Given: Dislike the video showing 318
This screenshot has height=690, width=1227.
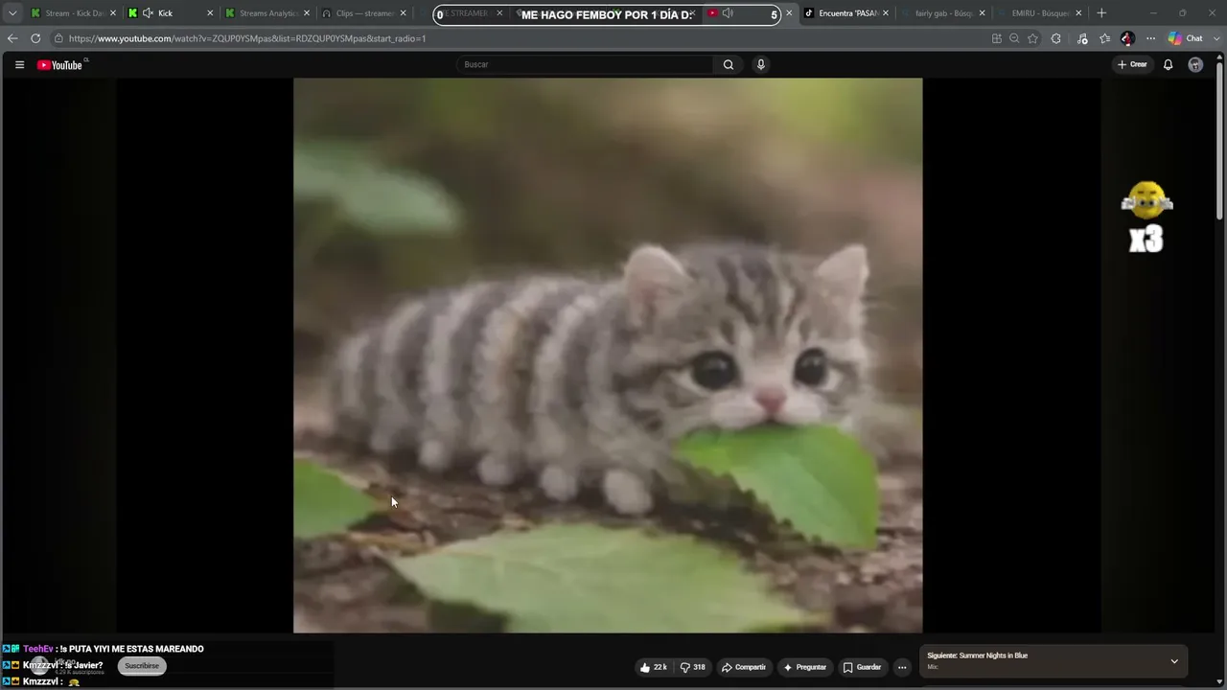Looking at the screenshot, I should coord(692,667).
